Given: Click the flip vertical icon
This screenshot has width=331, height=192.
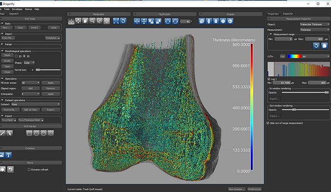Looking at the screenshot, I should point(144,21).
